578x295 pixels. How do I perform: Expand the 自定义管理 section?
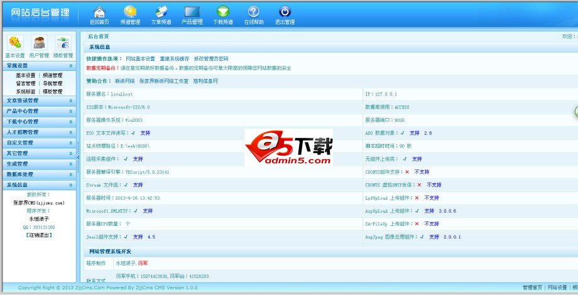coord(39,142)
